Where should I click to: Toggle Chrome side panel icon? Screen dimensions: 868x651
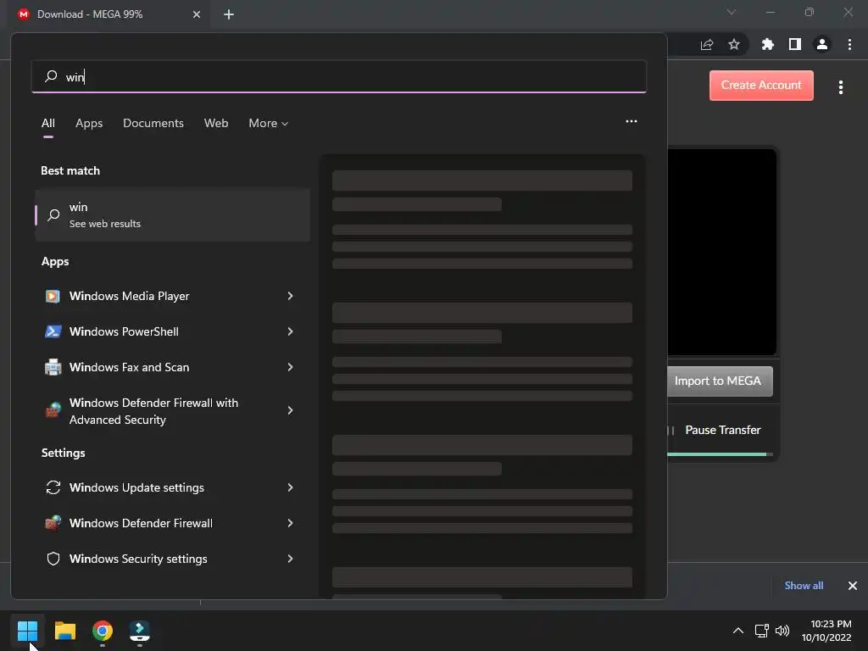click(795, 44)
